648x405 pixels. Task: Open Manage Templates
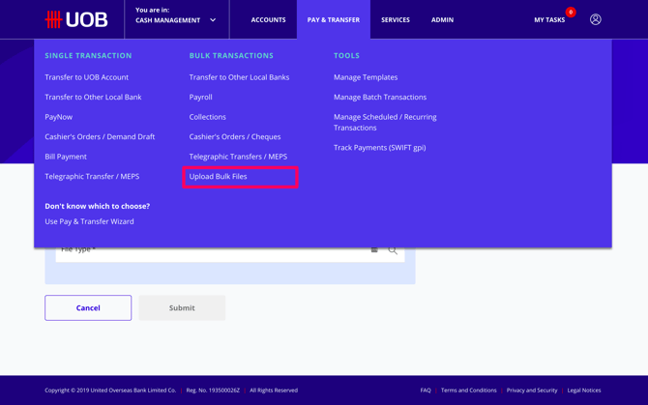366,77
